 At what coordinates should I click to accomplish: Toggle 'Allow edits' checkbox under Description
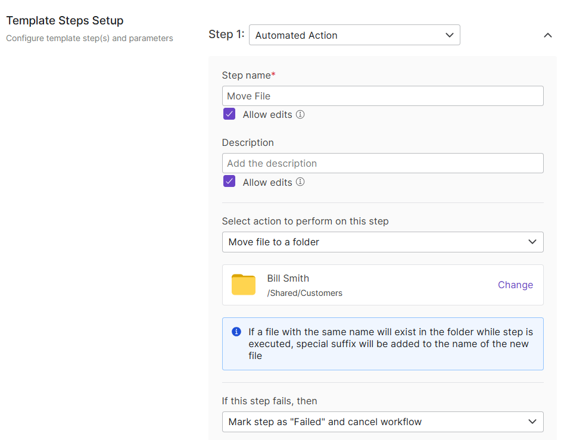pyautogui.click(x=229, y=182)
